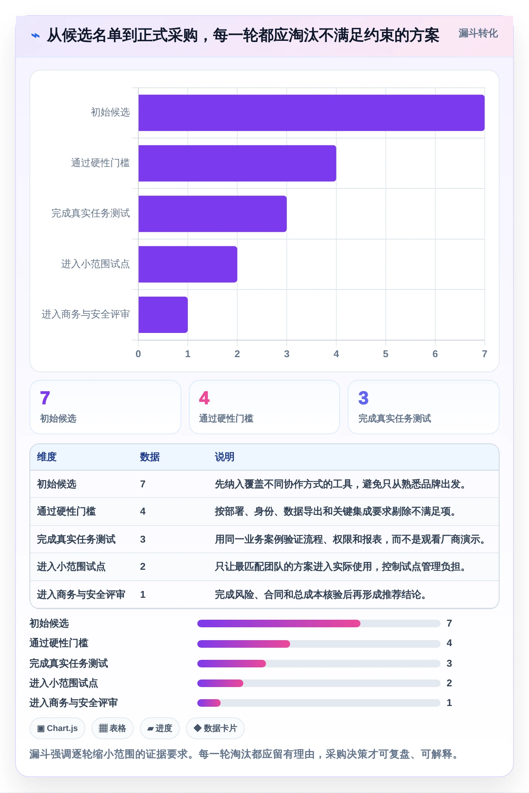Click the 进度 chip
Viewport: 529px width, 793px height.
[x=160, y=728]
